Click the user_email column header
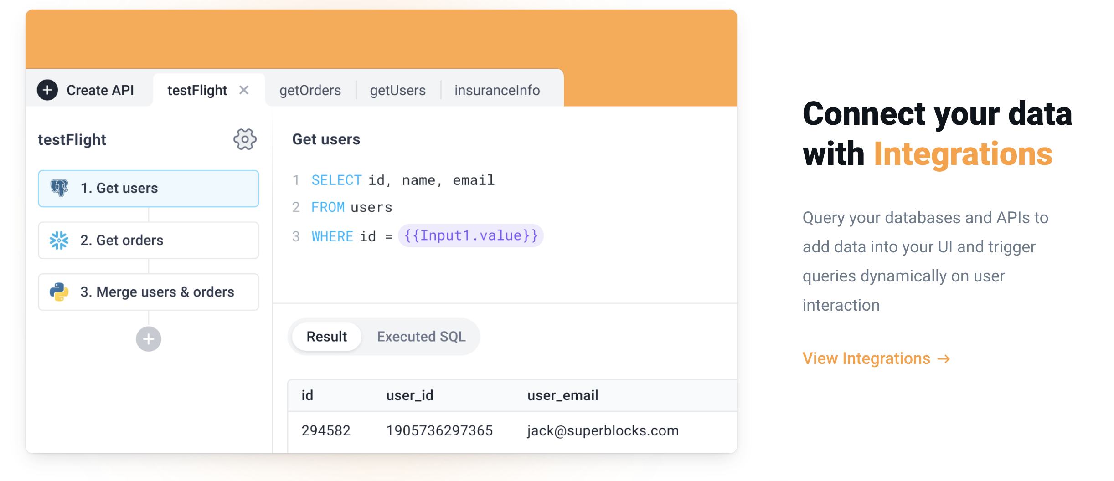The height and width of the screenshot is (481, 1114). click(562, 395)
